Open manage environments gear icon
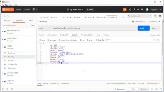The width and height of the screenshot is (164, 92). click(x=160, y=16)
